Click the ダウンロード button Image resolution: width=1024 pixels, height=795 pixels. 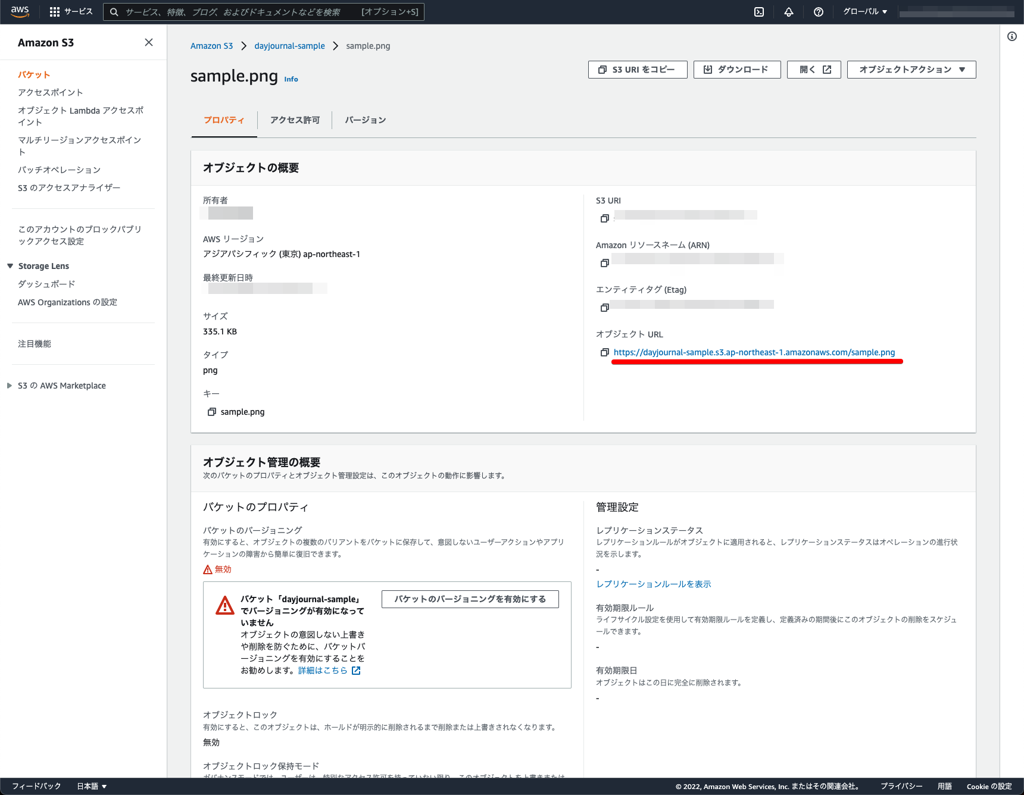coord(737,70)
